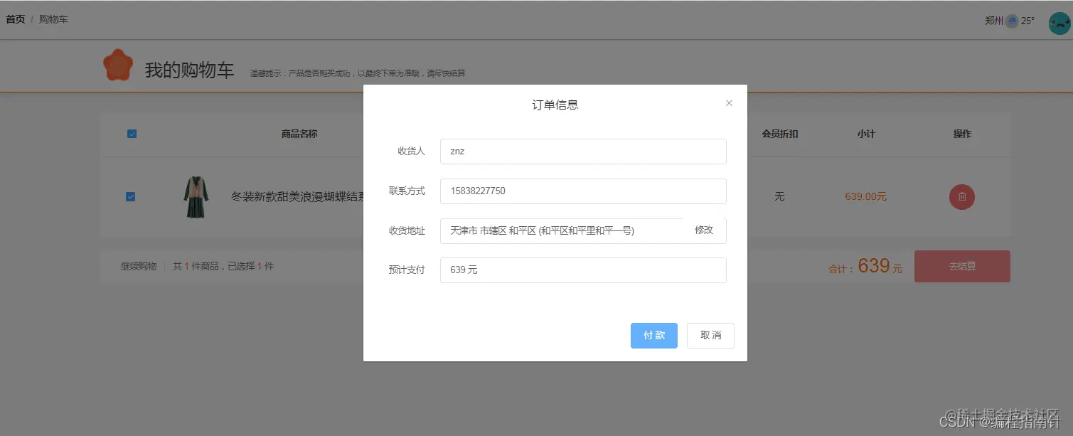The image size is (1073, 436).
Task: Click the product name 冬装新款甜美浪漫蝴蝶结
Action: (297, 197)
